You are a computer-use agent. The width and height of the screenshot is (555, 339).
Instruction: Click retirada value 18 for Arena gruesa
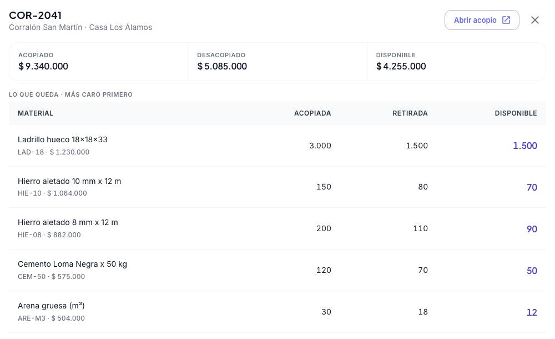pos(423,312)
